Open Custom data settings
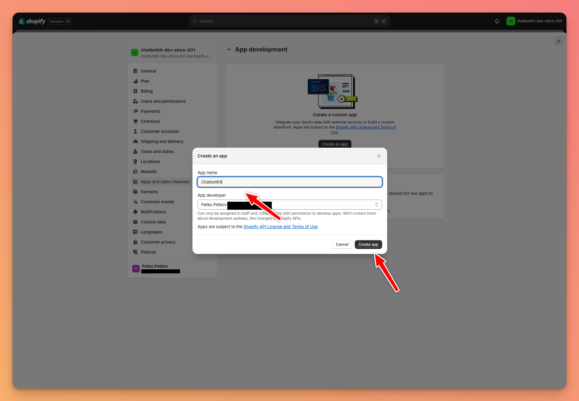579x401 pixels. 162,222
